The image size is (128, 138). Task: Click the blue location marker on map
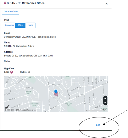(x=56, y=91)
